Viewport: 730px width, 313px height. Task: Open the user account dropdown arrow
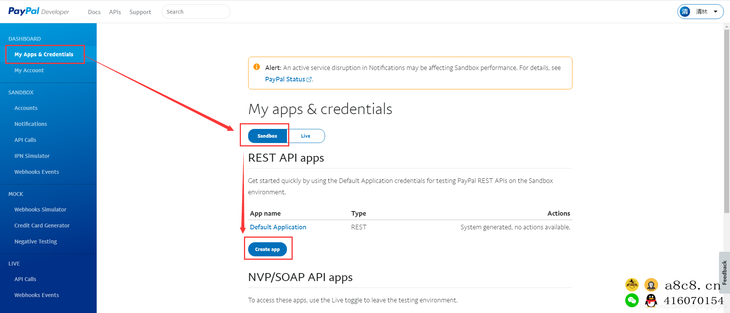(716, 11)
